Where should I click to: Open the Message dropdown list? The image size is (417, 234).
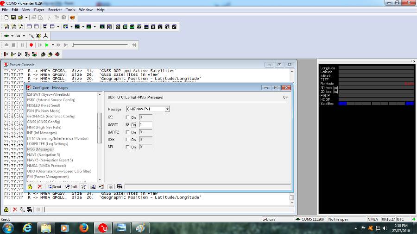(167, 109)
